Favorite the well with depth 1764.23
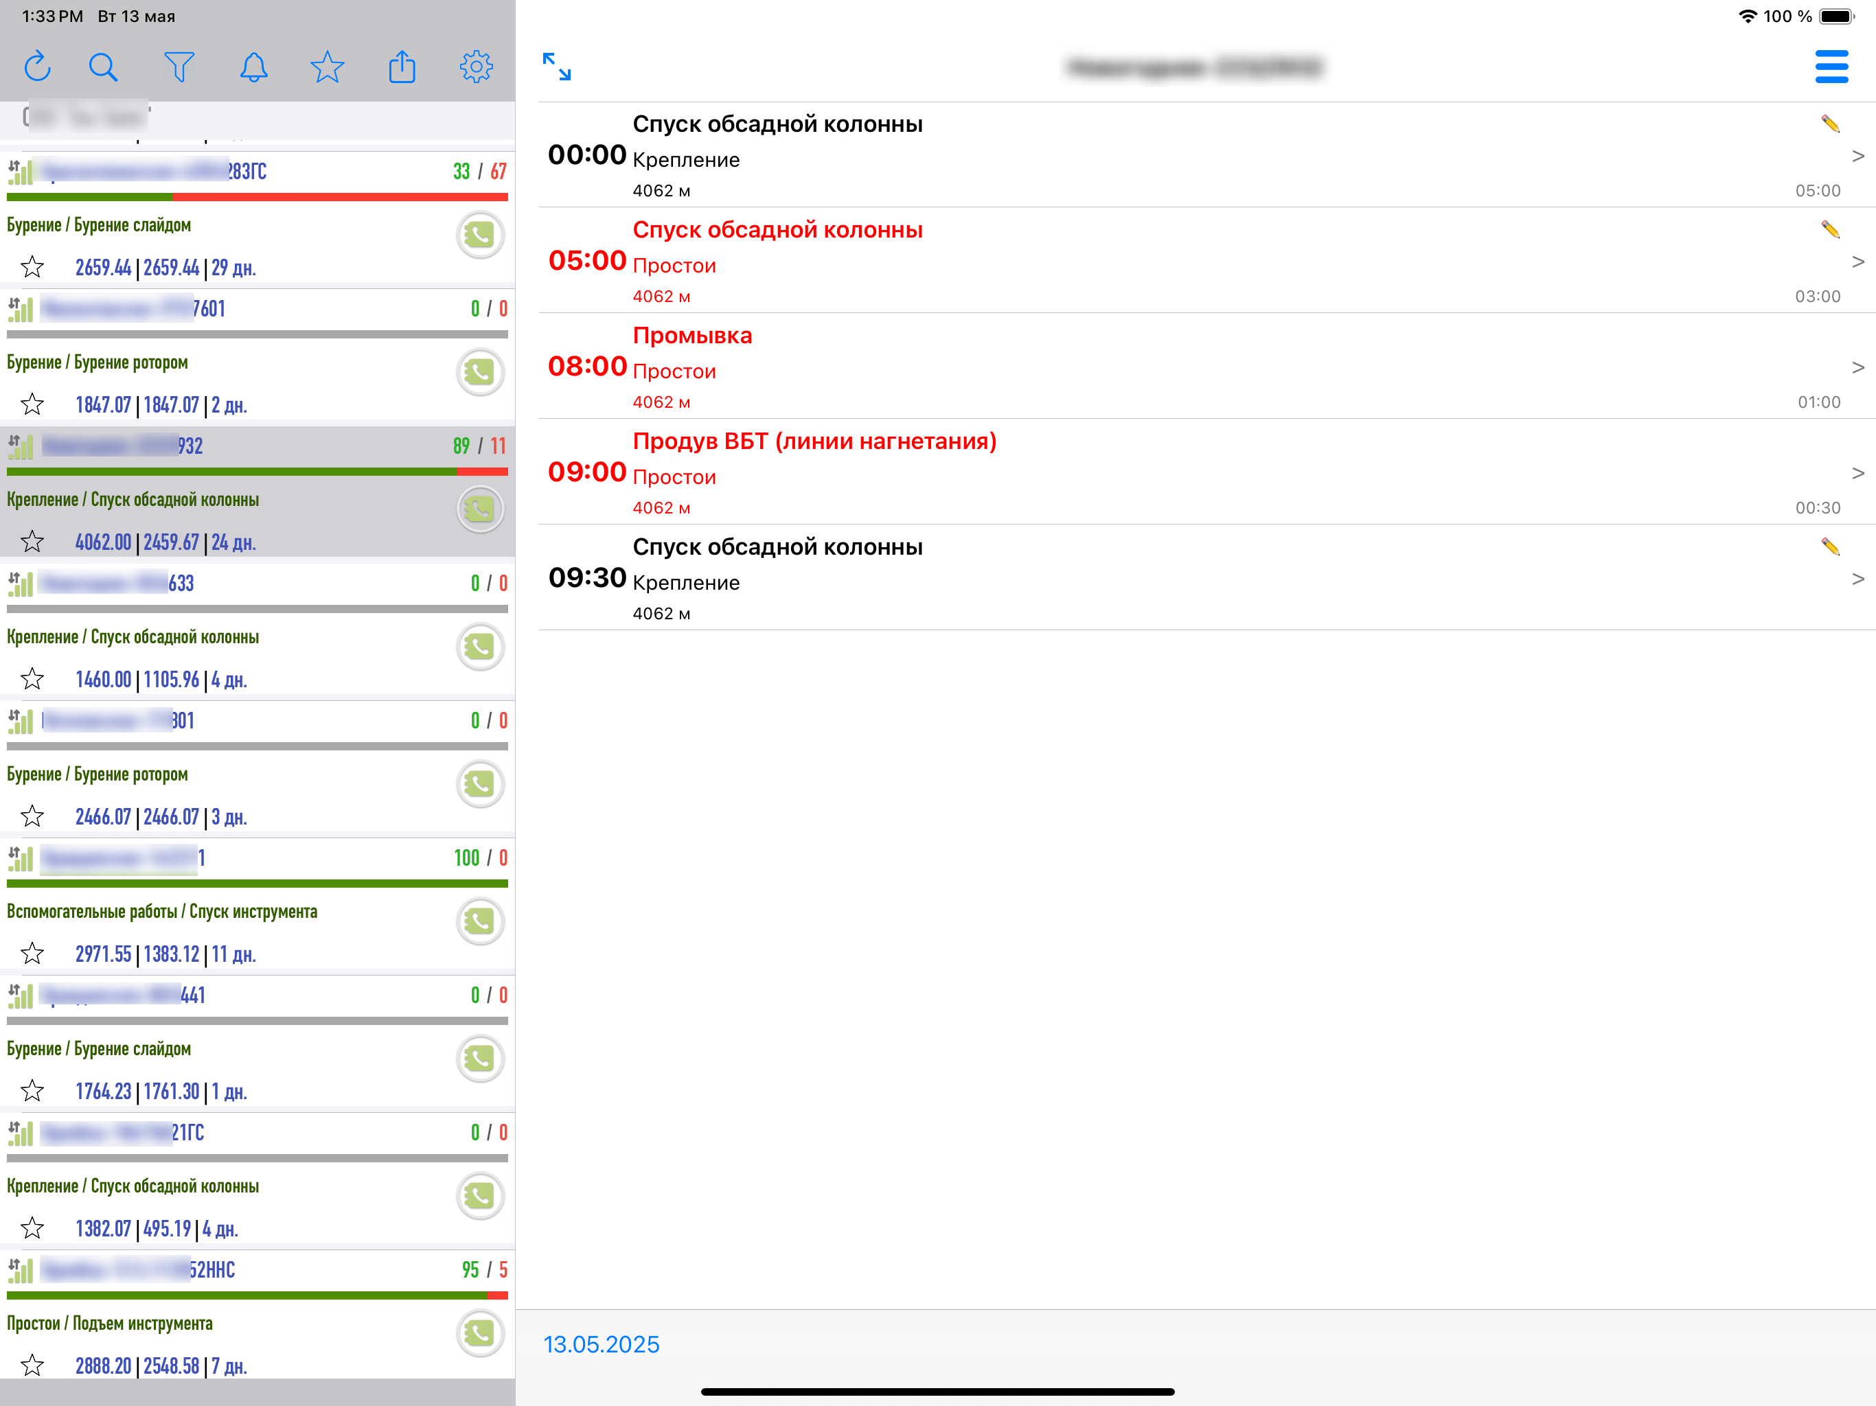Image resolution: width=1876 pixels, height=1406 pixels. pos(32,1092)
